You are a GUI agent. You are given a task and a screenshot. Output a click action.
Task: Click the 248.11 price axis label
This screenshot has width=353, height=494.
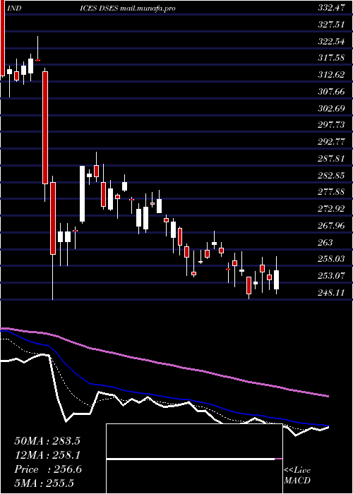point(331,292)
